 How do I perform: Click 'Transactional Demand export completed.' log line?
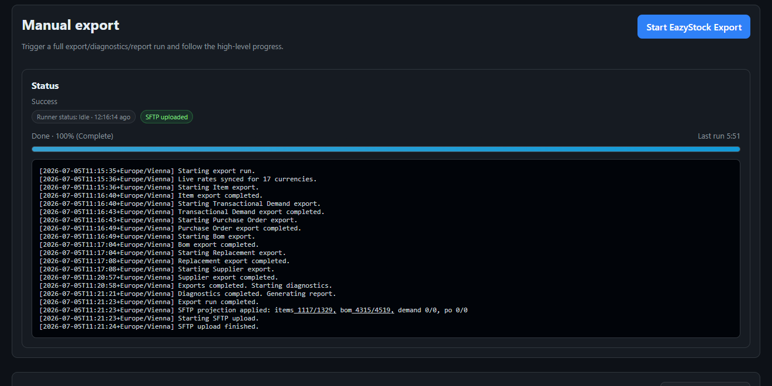(x=182, y=212)
